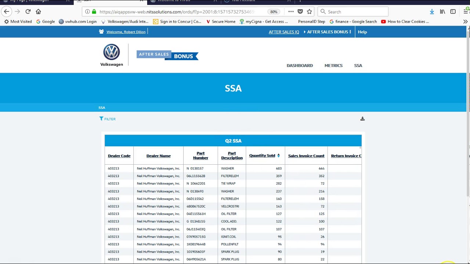Viewport: 470px width, 264px height.
Task: Open site information icon in the address bar
Action: click(87, 12)
